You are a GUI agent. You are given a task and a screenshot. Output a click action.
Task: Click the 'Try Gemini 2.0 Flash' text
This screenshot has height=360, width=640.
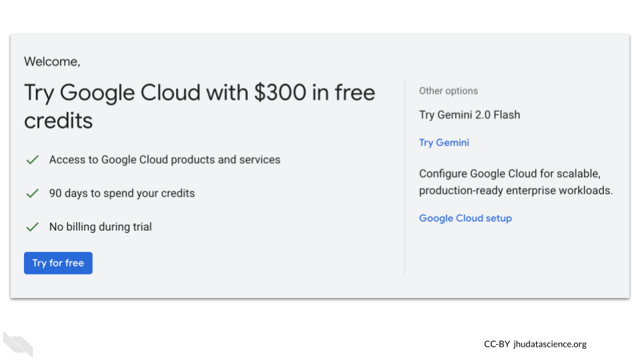click(x=469, y=115)
